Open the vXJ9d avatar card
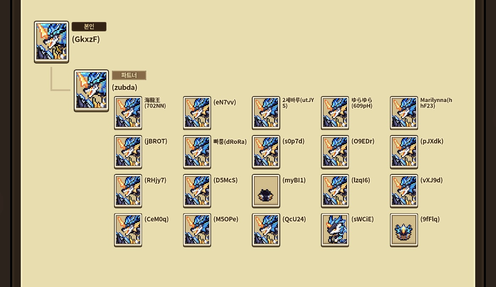496x287 pixels. pyautogui.click(x=404, y=191)
